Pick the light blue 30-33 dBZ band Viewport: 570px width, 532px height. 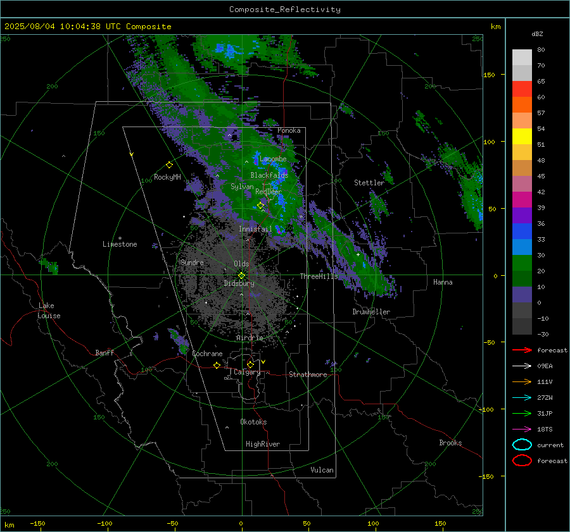click(522, 247)
